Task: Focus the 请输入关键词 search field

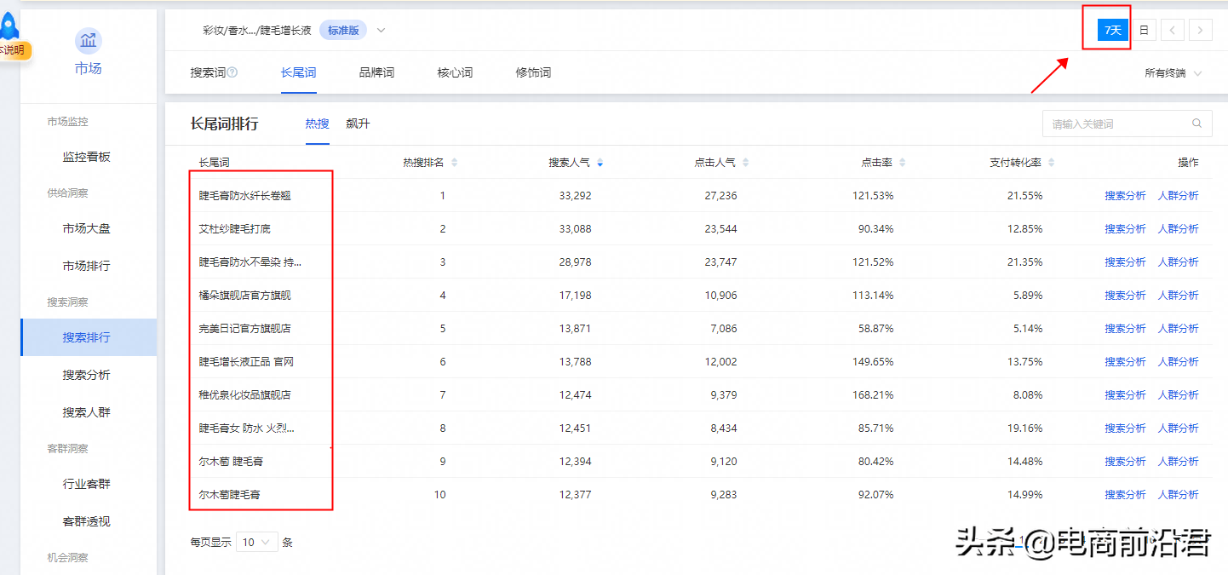Action: coord(1127,124)
